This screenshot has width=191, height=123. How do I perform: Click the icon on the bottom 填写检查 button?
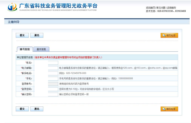[163, 109]
